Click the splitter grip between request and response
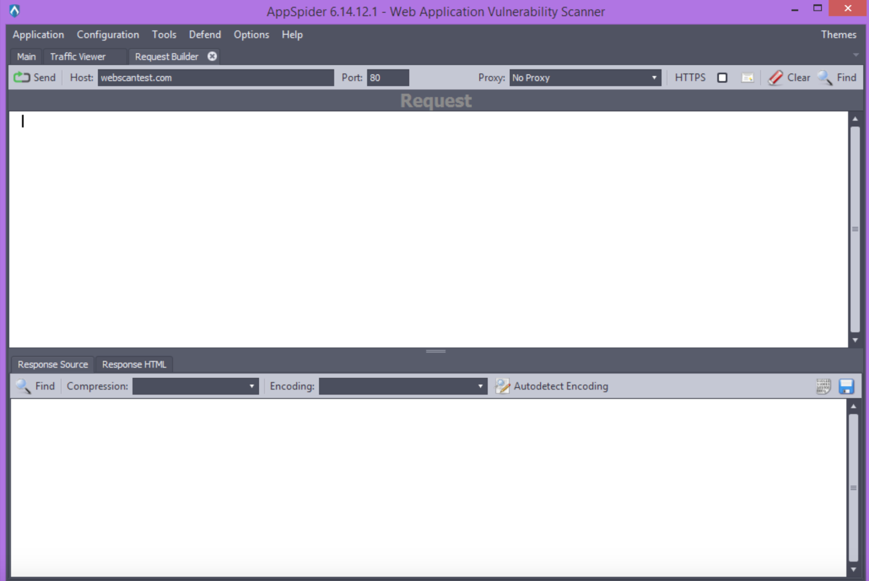This screenshot has width=869, height=581. pyautogui.click(x=436, y=351)
